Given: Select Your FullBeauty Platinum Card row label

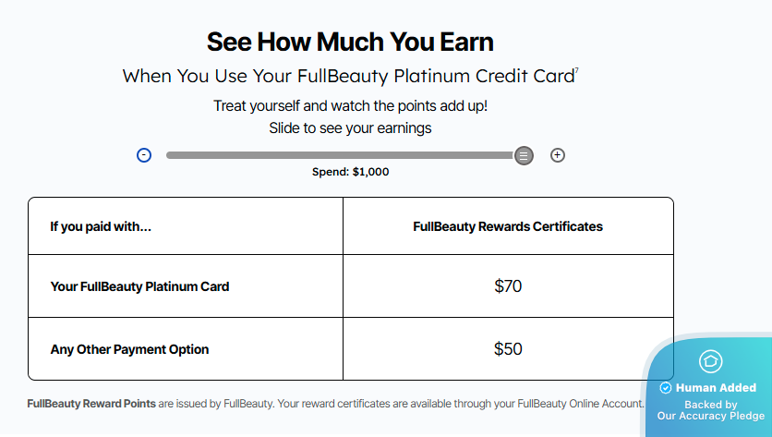Looking at the screenshot, I should [x=139, y=286].
